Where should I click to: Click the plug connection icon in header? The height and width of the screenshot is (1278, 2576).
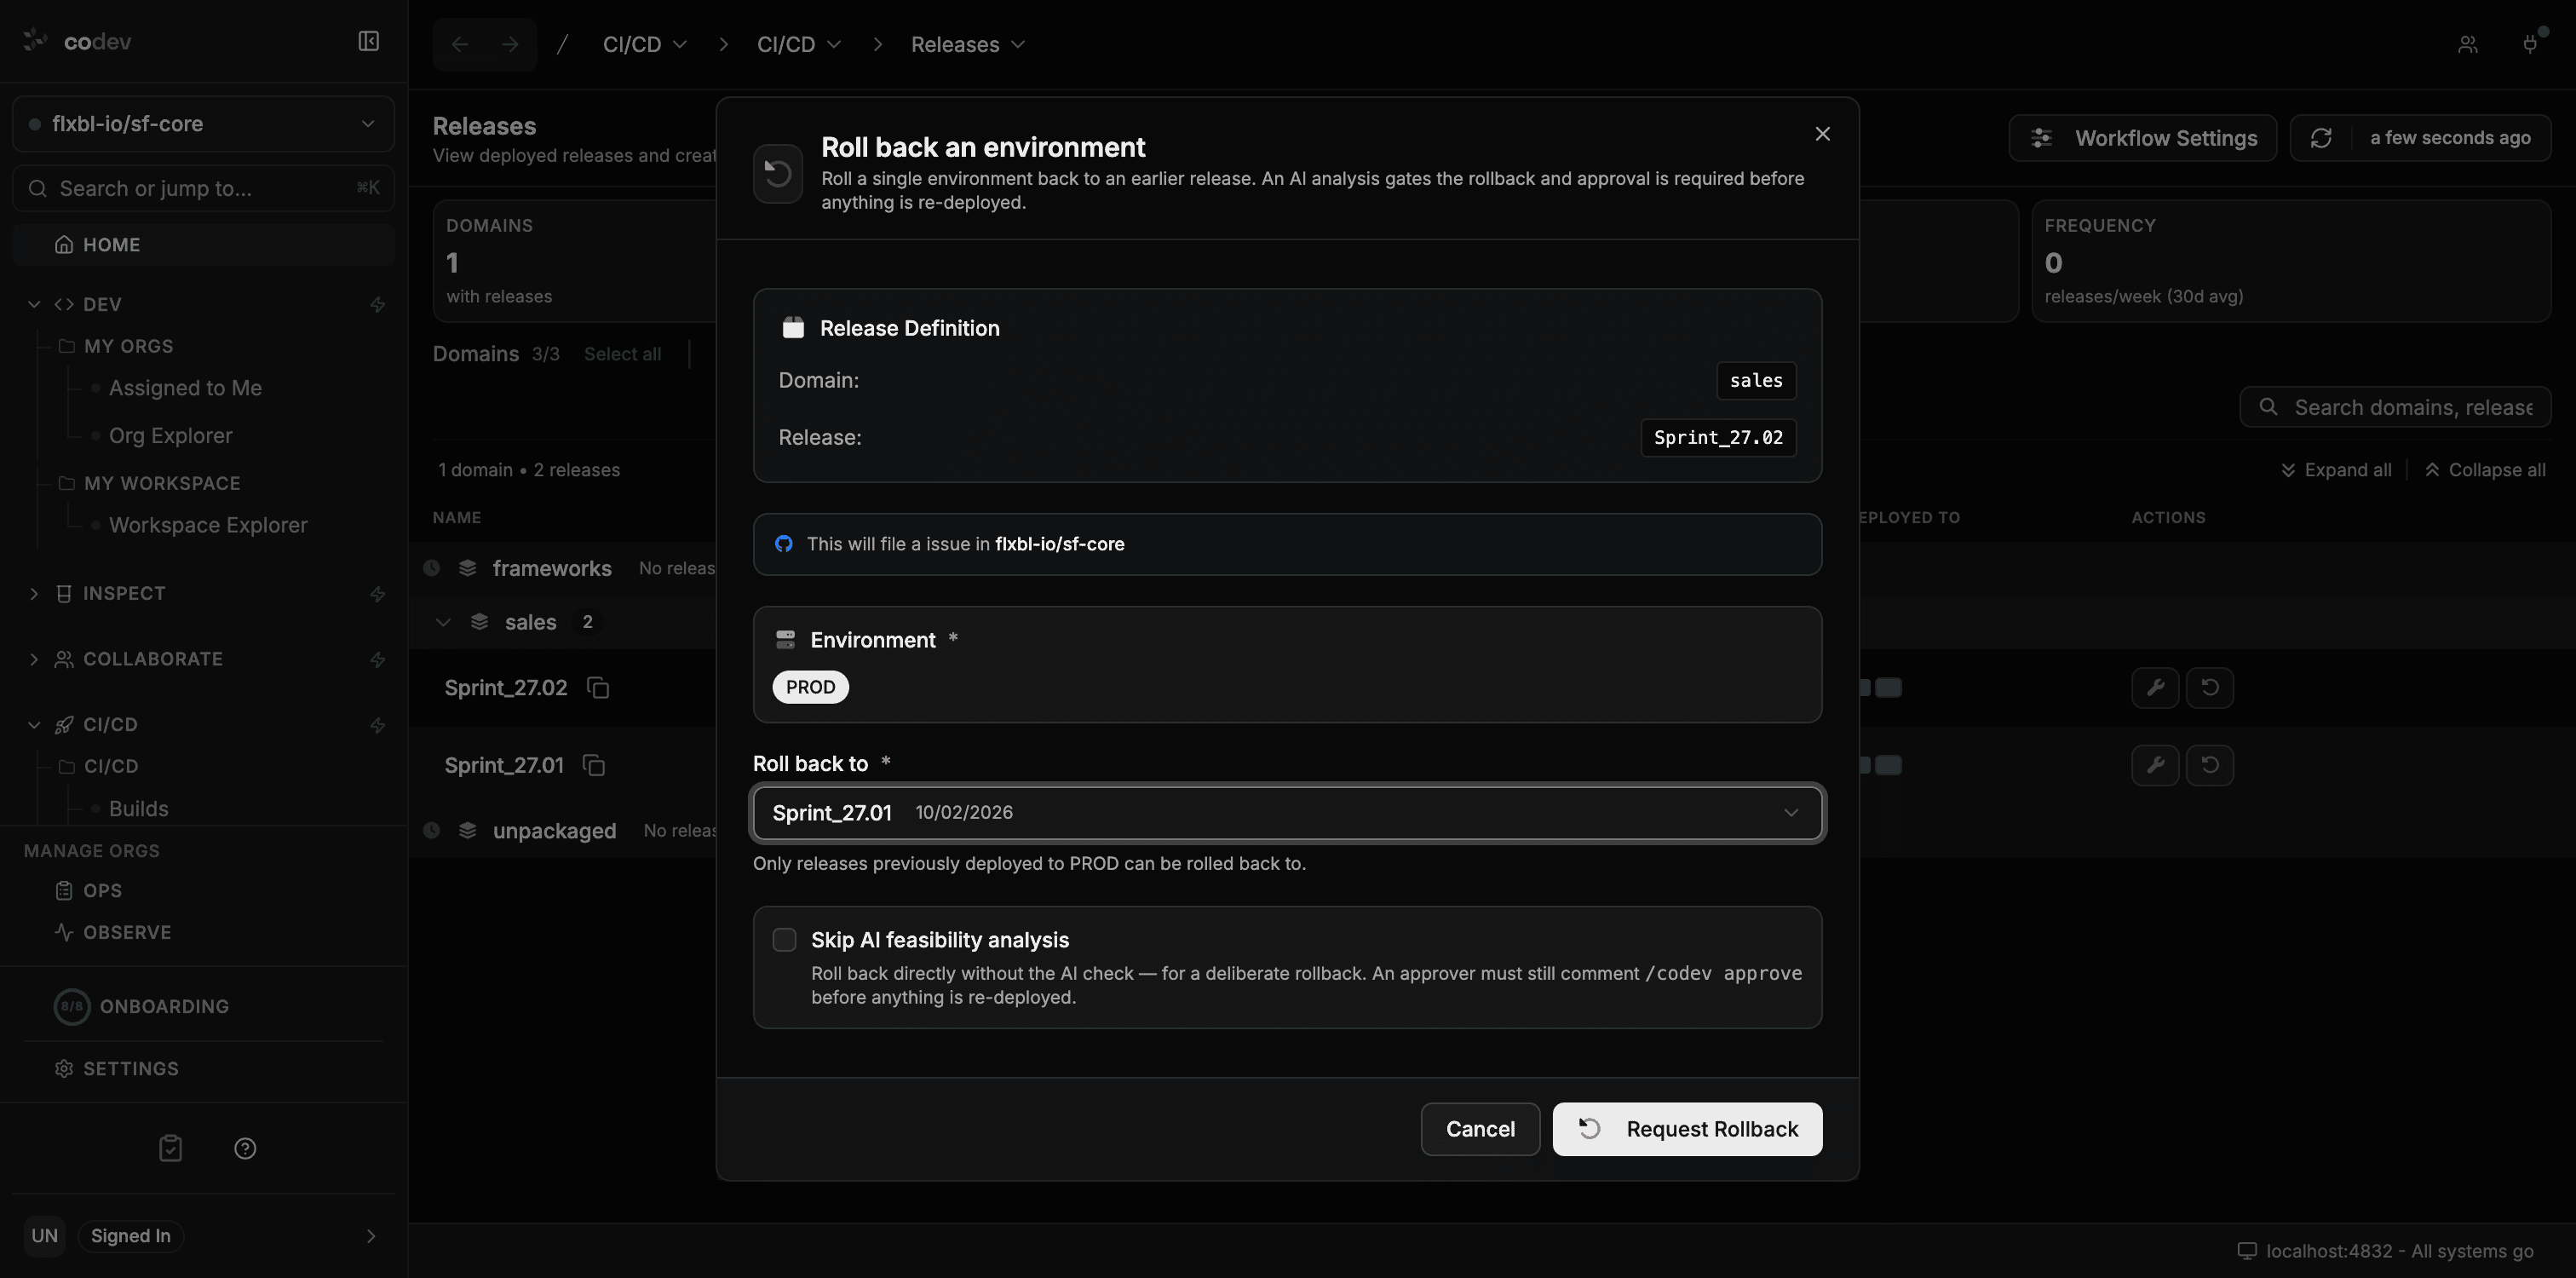(2530, 44)
